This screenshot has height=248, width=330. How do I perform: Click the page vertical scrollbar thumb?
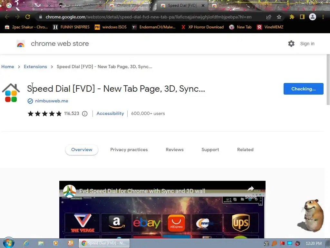coord(328,79)
